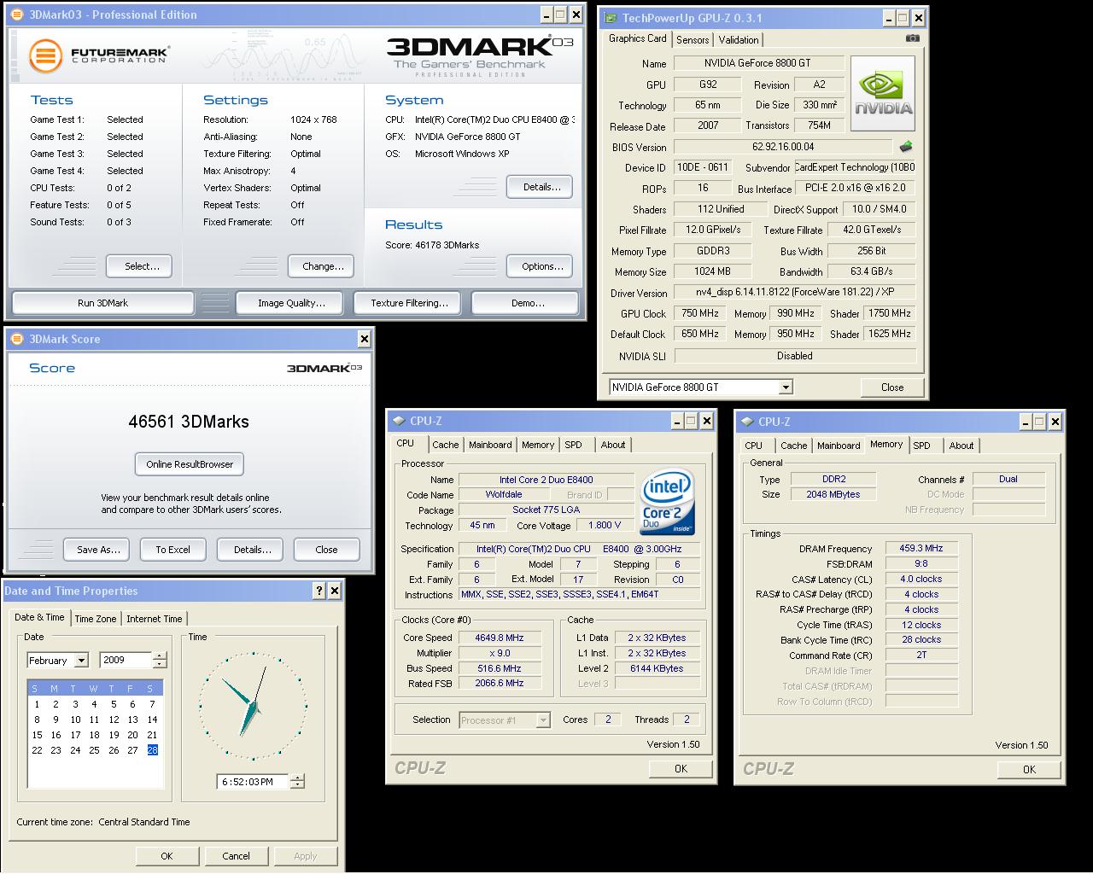This screenshot has height=874, width=1093.
Task: Click the GPU-Z screenshot camera icon
Action: (912, 38)
